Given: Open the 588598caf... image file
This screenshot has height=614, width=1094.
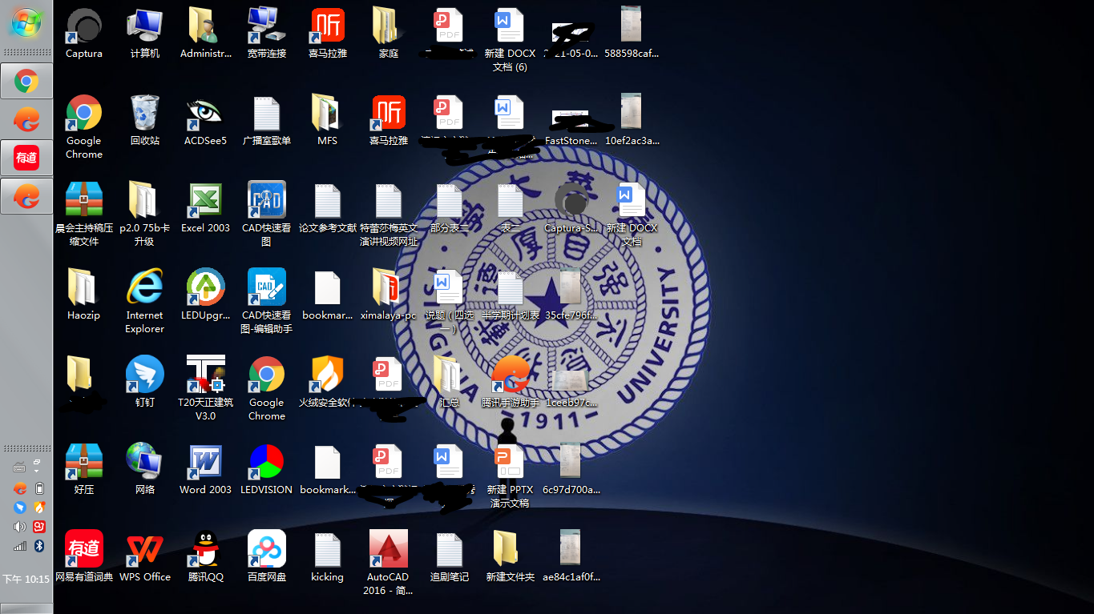Looking at the screenshot, I should tap(632, 34).
